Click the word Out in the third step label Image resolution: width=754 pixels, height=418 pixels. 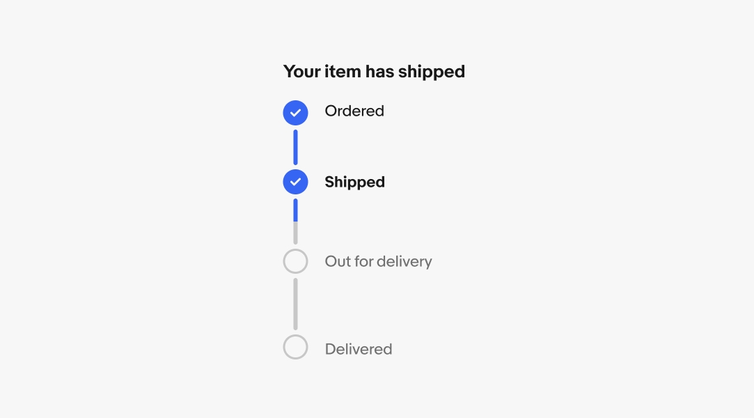pyautogui.click(x=337, y=262)
